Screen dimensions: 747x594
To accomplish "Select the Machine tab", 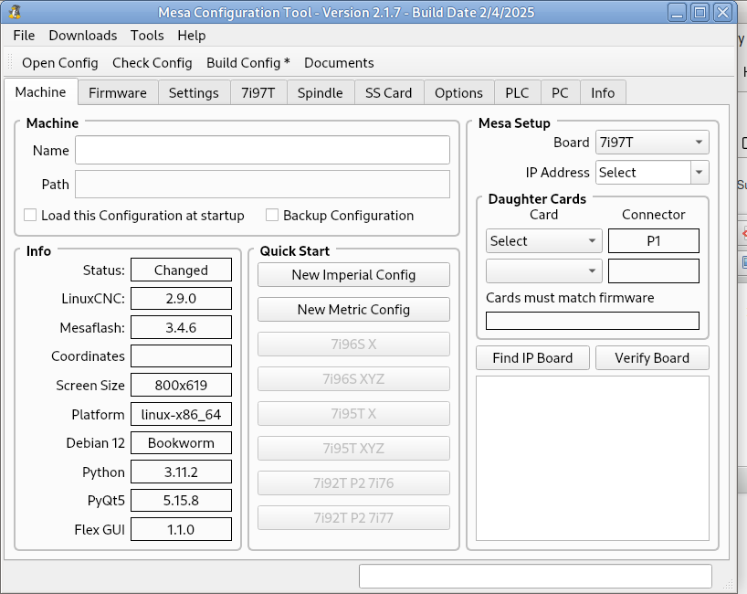I will [40, 91].
